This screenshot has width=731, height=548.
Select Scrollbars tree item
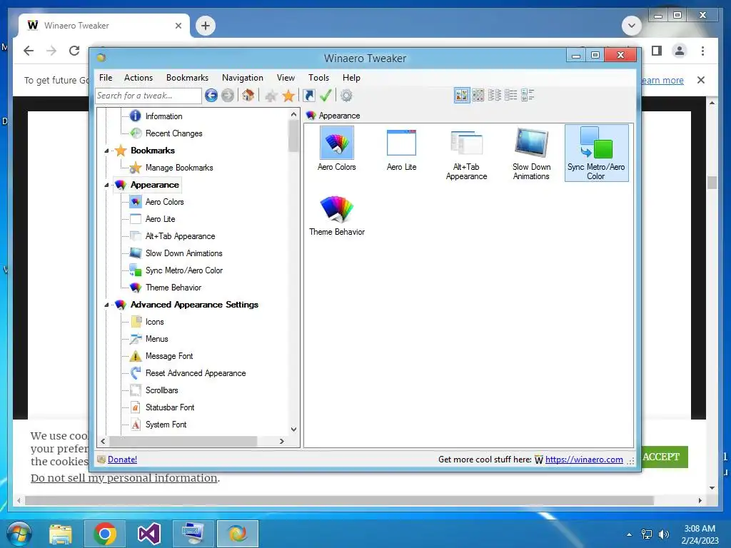point(161,390)
